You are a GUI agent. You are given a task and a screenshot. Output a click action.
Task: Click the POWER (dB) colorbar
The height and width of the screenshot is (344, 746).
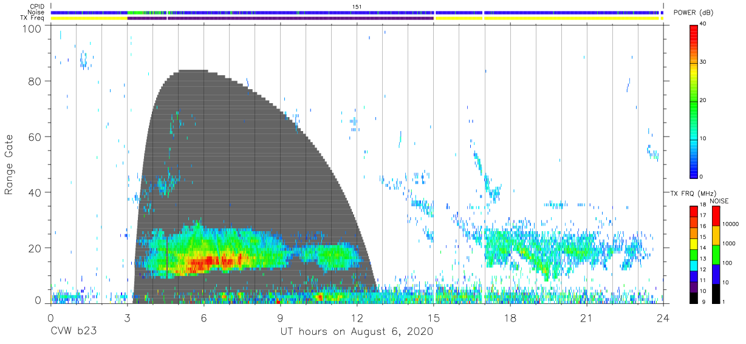tap(694, 101)
